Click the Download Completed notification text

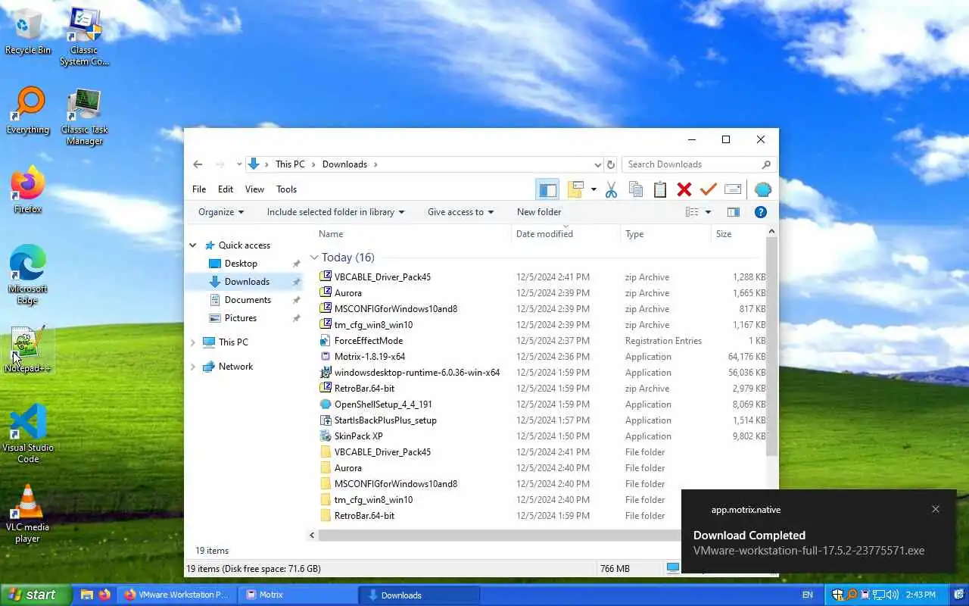tap(749, 535)
